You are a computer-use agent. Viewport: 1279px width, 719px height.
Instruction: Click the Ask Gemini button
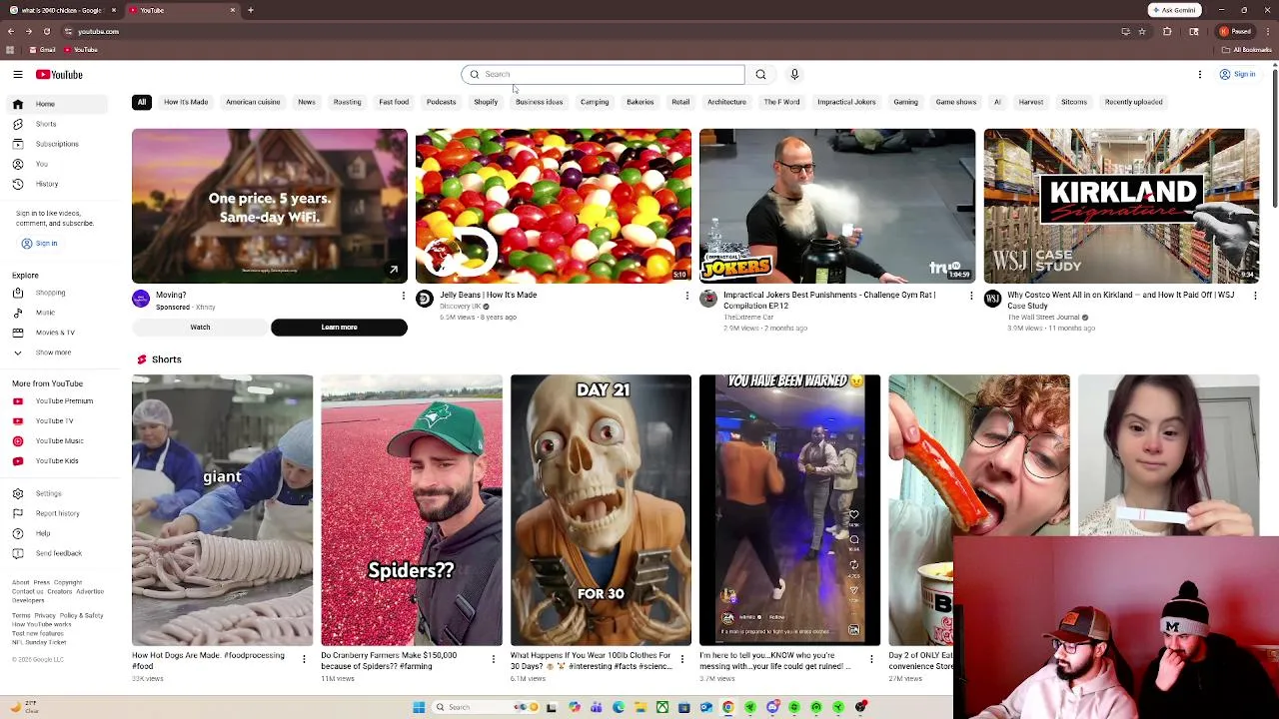pyautogui.click(x=1175, y=10)
